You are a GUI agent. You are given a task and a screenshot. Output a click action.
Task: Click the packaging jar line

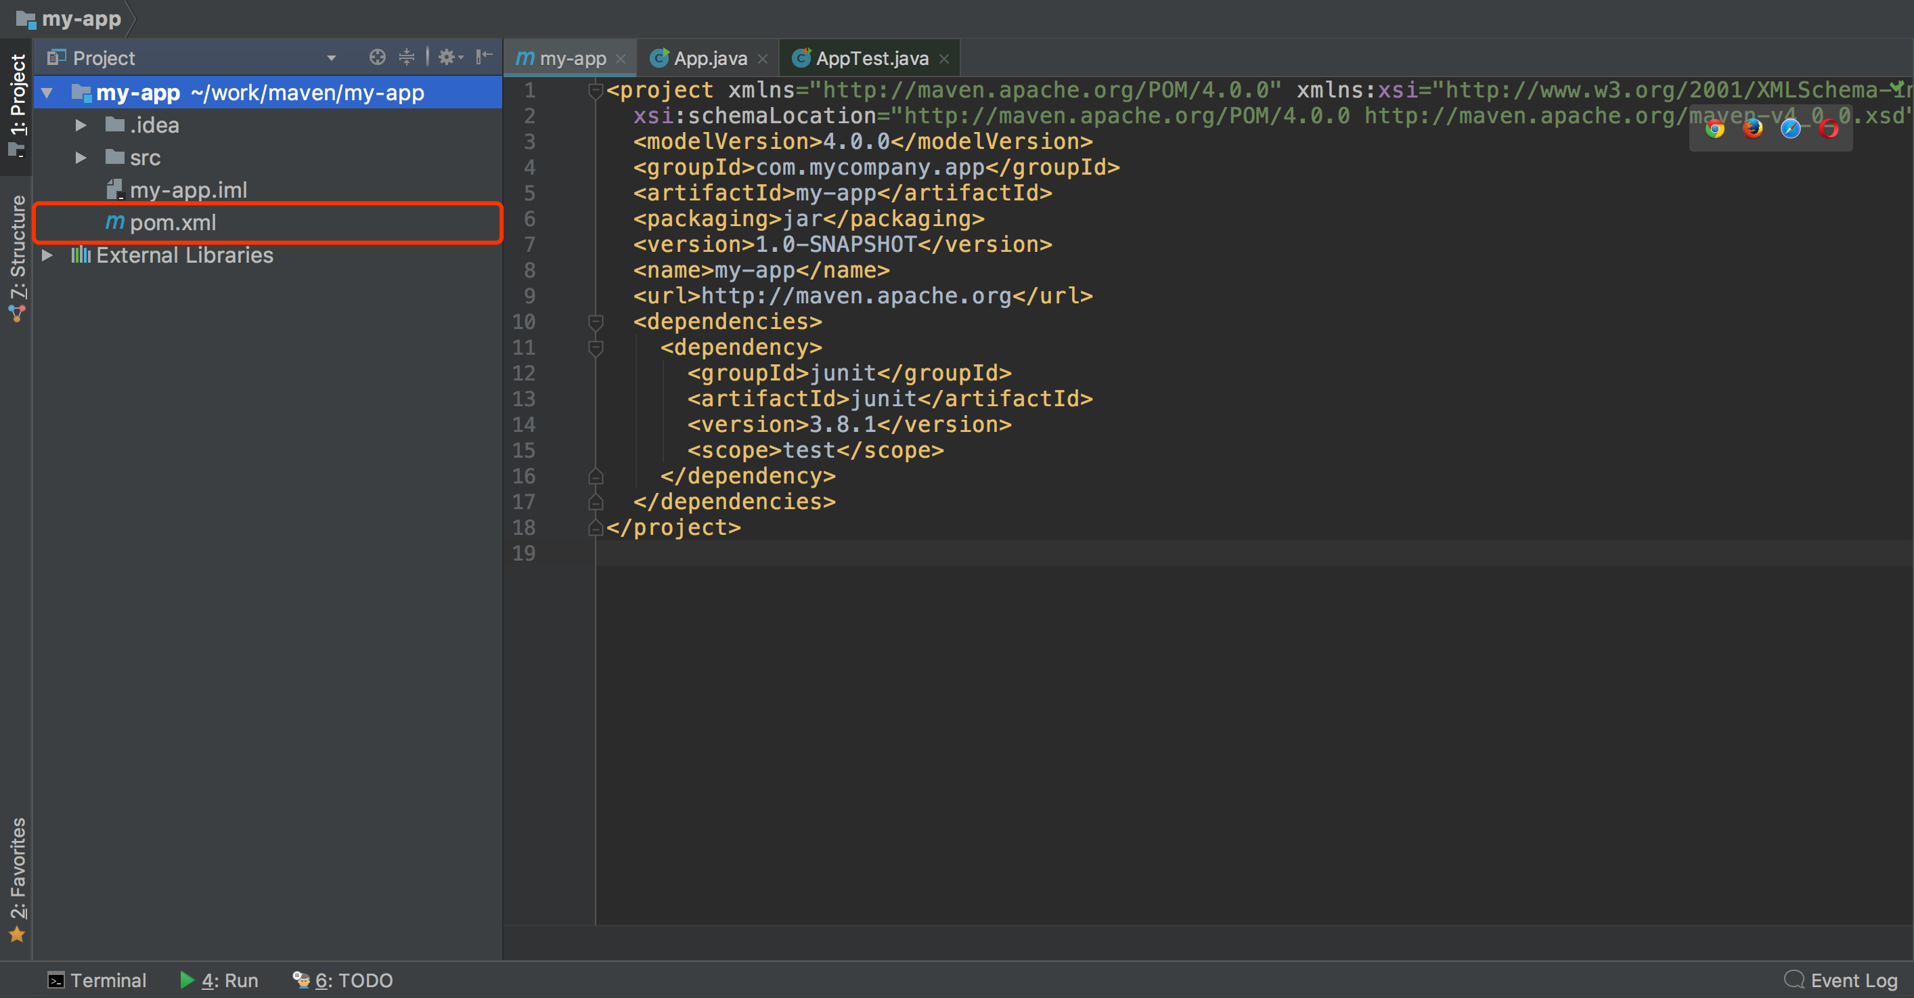pyautogui.click(x=808, y=219)
